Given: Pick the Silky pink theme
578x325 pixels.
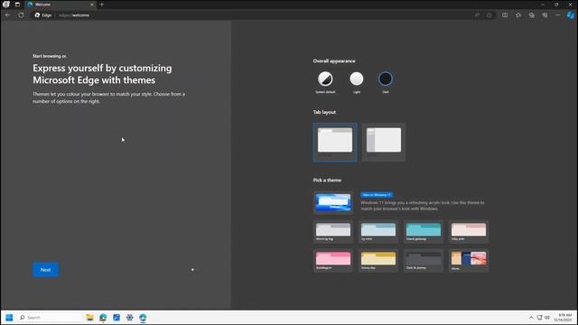Looking at the screenshot, I should point(469,232).
